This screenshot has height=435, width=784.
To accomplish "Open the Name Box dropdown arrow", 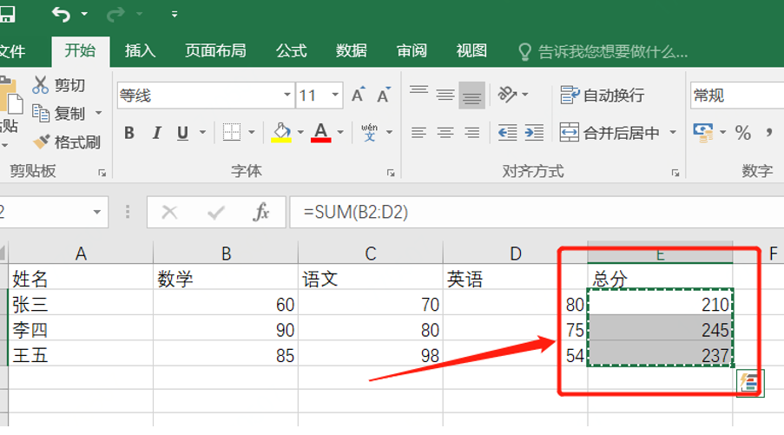I will point(97,213).
